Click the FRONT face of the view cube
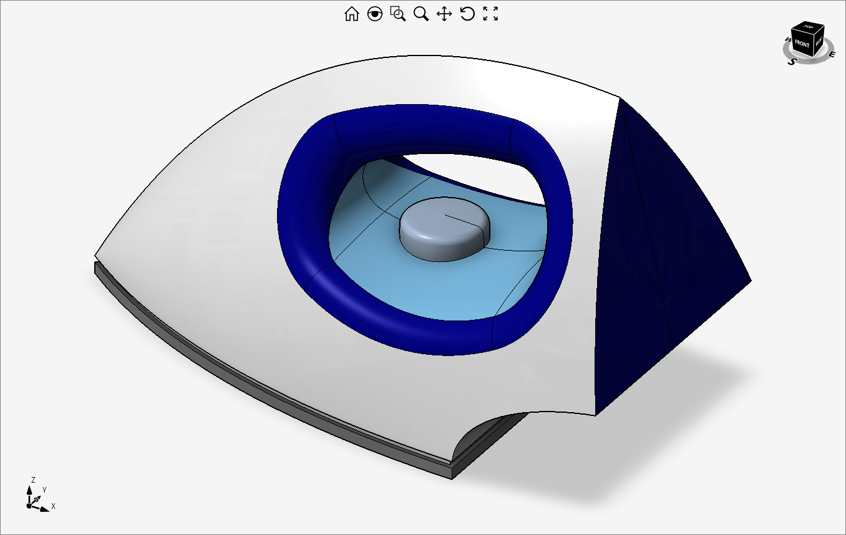Viewport: 846px width, 535px height. tap(802, 45)
